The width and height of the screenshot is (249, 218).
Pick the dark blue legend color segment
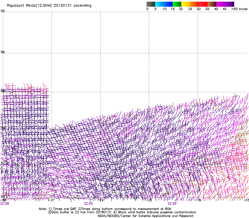[x=168, y=4]
